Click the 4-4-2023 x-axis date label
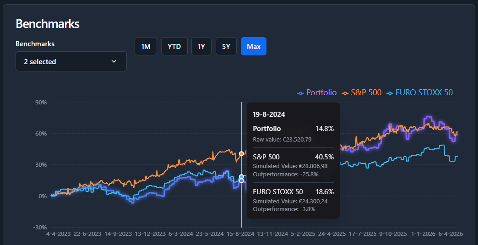The image size is (478, 245). point(58,234)
